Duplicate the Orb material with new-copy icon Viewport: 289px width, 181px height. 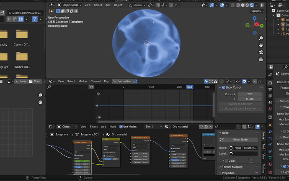[206, 127]
